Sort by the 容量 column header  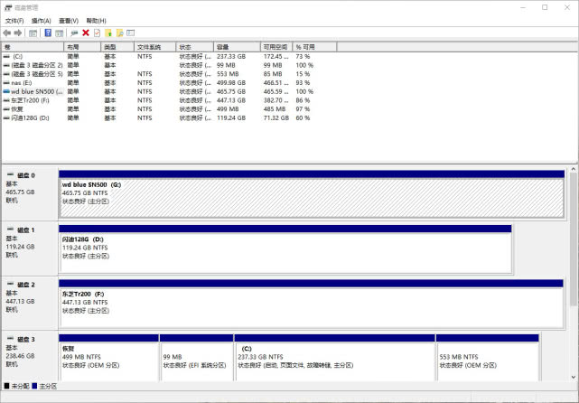(x=237, y=47)
